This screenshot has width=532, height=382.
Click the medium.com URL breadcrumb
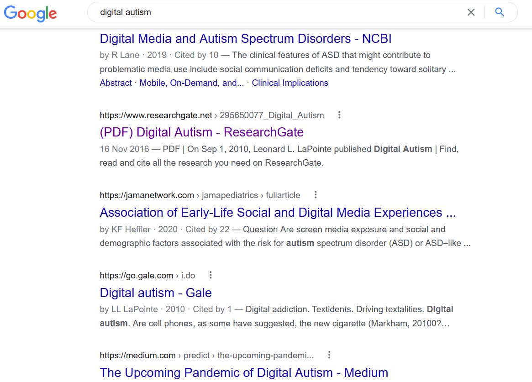(x=138, y=355)
